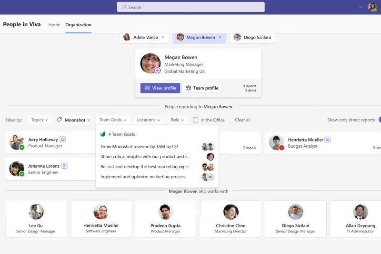Click Jerry Holloway's profile card icon
Image resolution: width=381 pixels, height=254 pixels.
click(62, 139)
